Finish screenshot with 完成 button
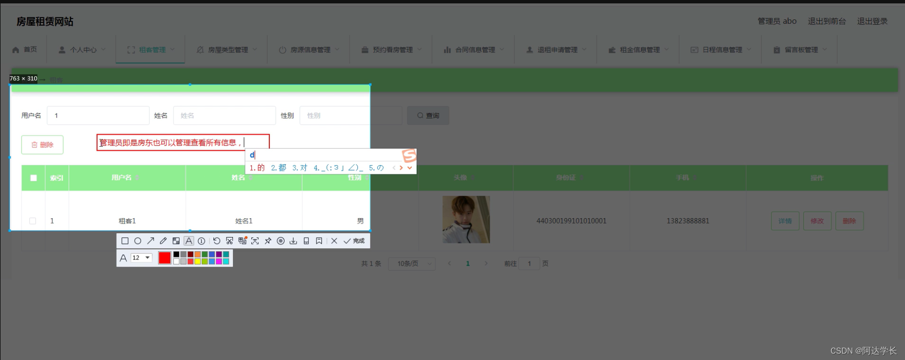905x360 pixels. click(354, 241)
